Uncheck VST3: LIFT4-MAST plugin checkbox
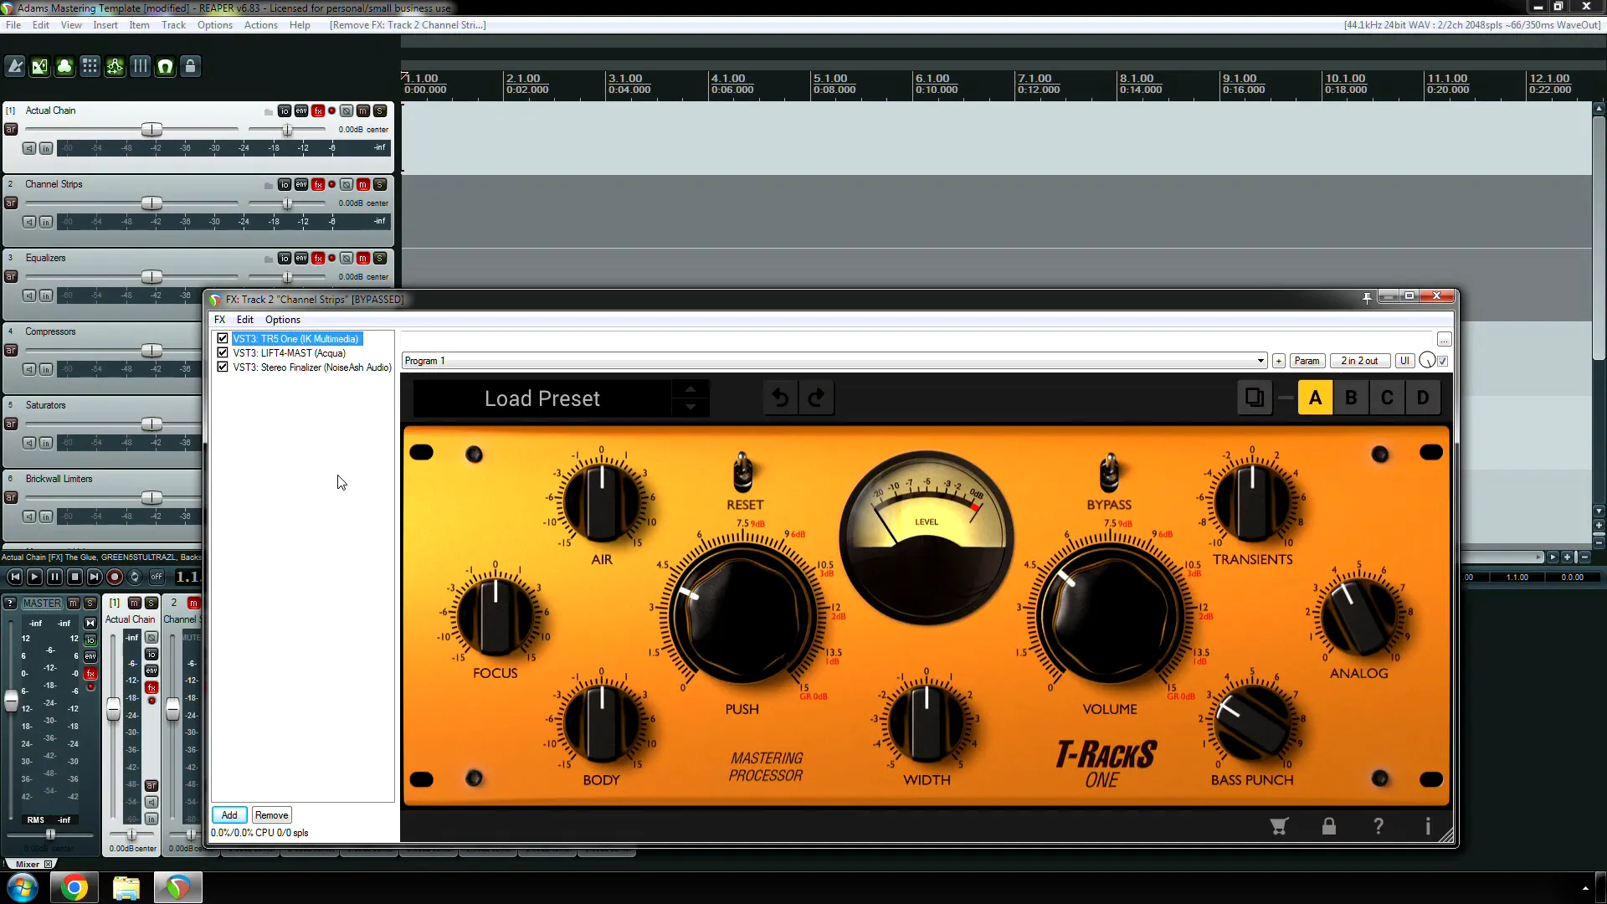Screen dimensions: 1607x904 [x=223, y=352]
